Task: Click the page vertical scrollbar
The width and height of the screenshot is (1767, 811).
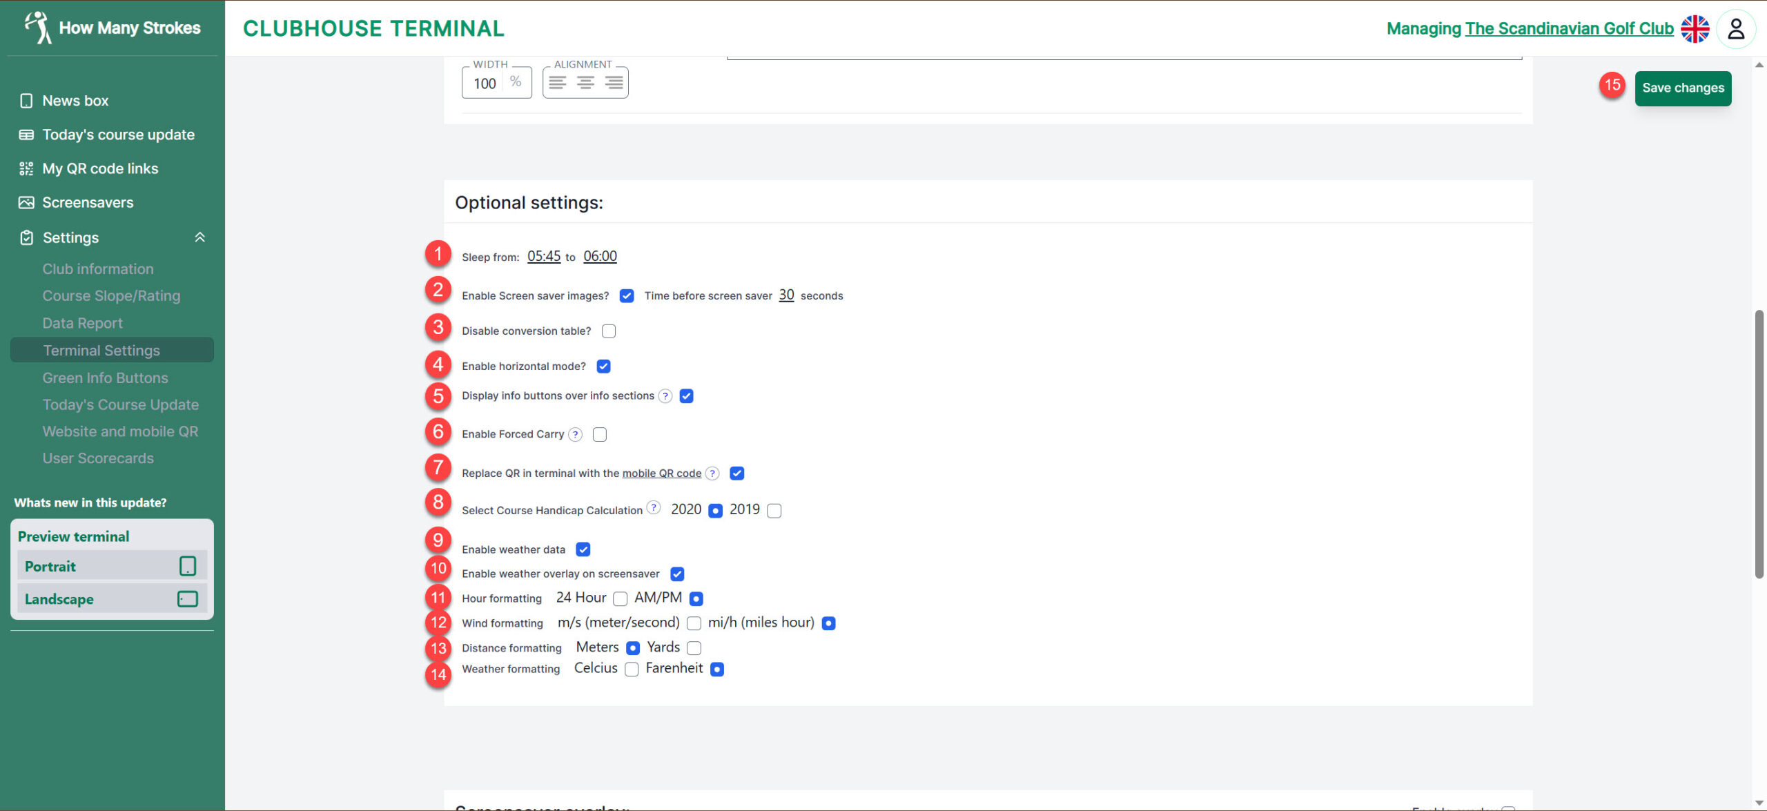Action: [1759, 444]
